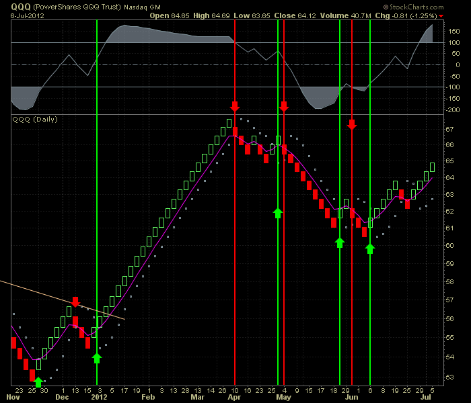The width and height of the screenshot is (471, 403).
Task: Click red sell arrow above December 13 candle
Action: click(x=75, y=302)
